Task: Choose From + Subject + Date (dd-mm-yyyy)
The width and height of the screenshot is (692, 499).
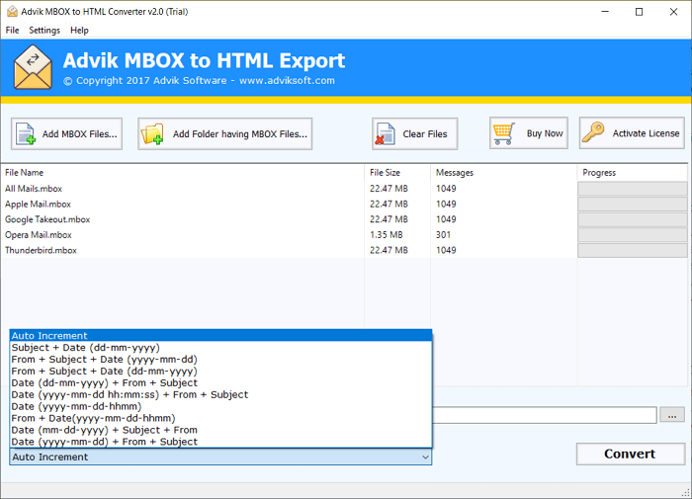Action: click(220, 372)
